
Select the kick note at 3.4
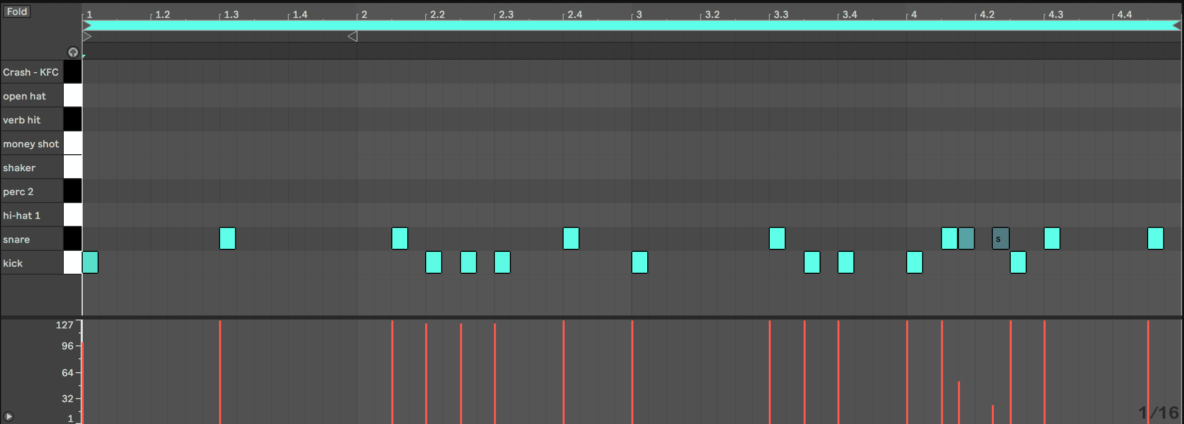(x=846, y=262)
